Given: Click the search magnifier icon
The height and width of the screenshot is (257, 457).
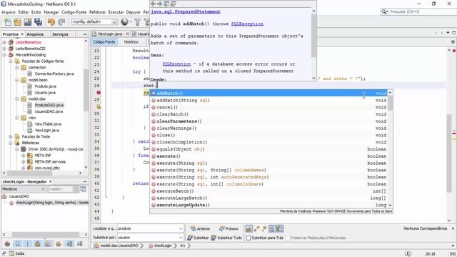Looking at the screenshot, I should coord(384,11).
